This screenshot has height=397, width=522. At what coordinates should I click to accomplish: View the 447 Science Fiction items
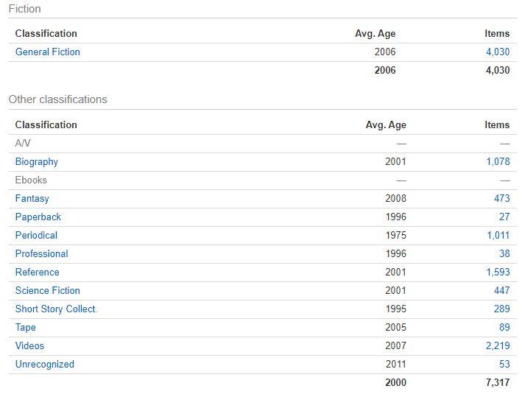501,291
